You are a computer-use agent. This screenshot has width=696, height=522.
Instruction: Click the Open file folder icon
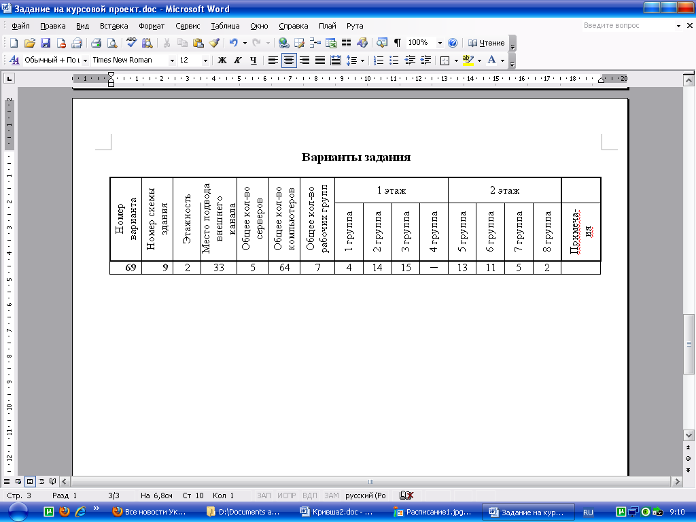[30, 43]
